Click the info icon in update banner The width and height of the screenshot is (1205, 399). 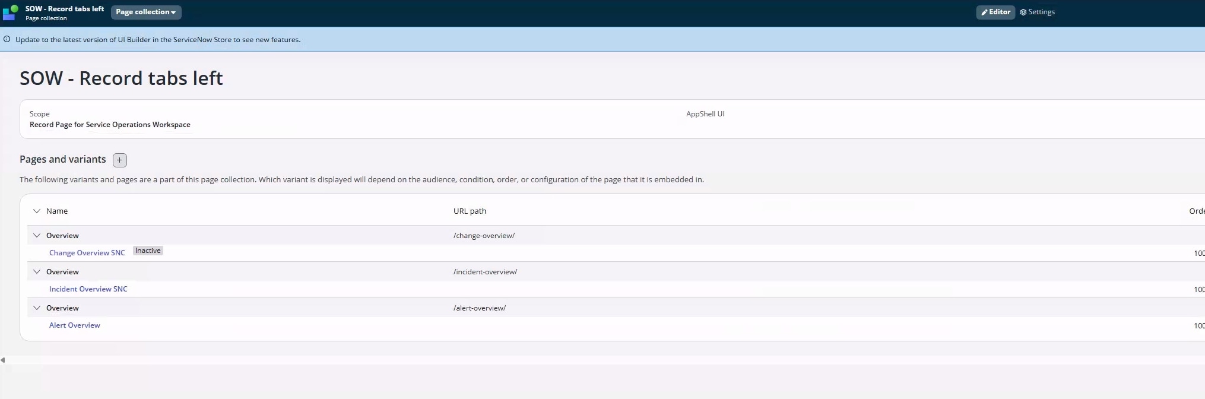click(x=7, y=40)
